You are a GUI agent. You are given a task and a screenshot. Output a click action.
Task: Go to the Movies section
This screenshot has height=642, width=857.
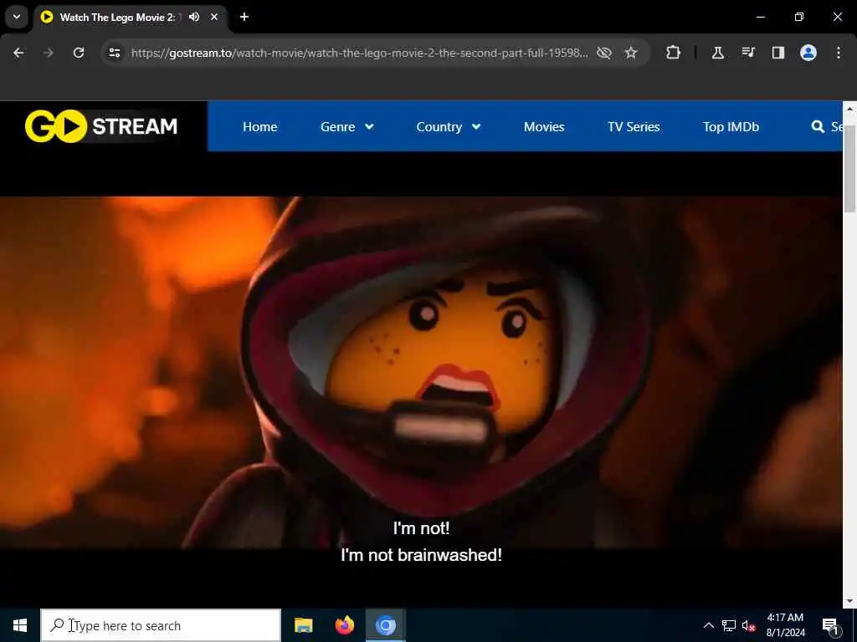tap(544, 127)
